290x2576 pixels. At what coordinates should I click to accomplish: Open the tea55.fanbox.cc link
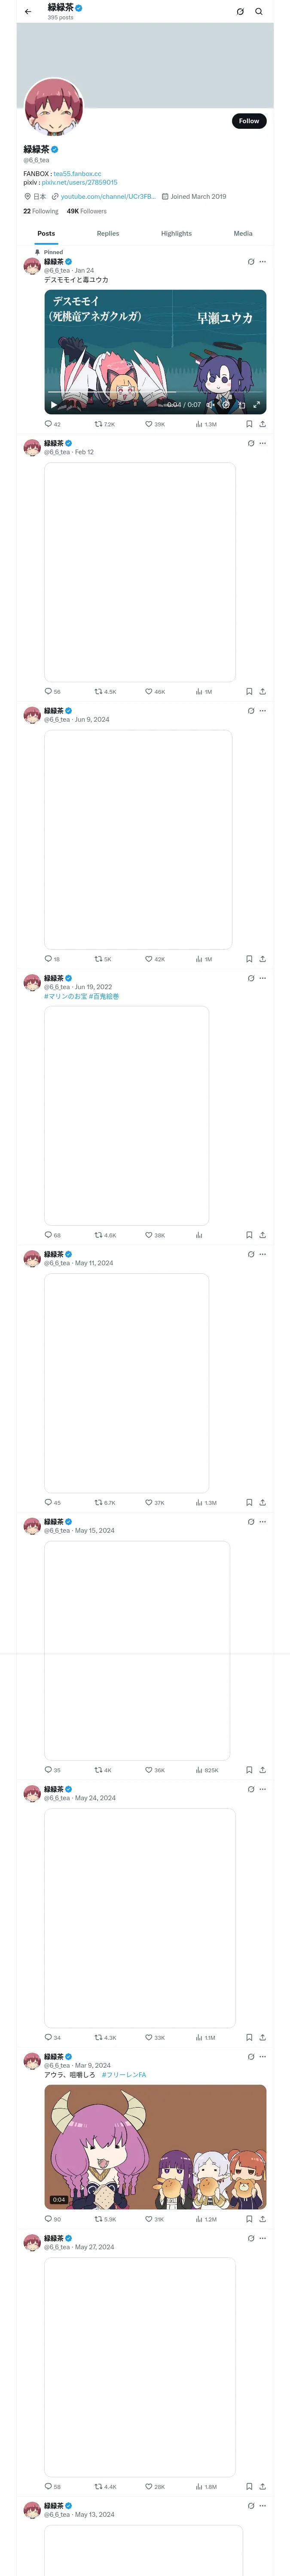[x=77, y=174]
